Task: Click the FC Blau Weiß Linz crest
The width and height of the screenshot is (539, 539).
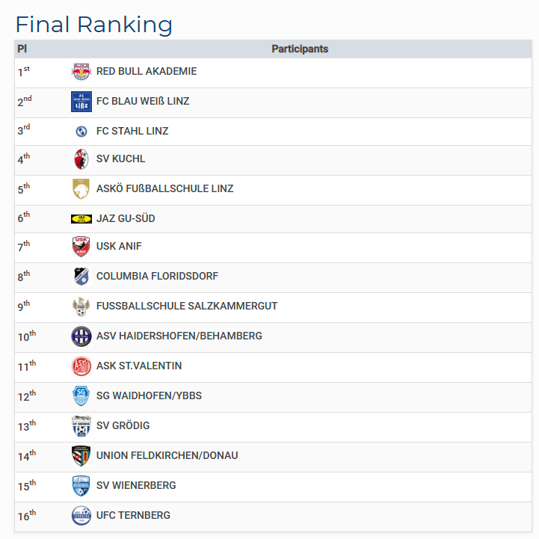Action: [81, 102]
